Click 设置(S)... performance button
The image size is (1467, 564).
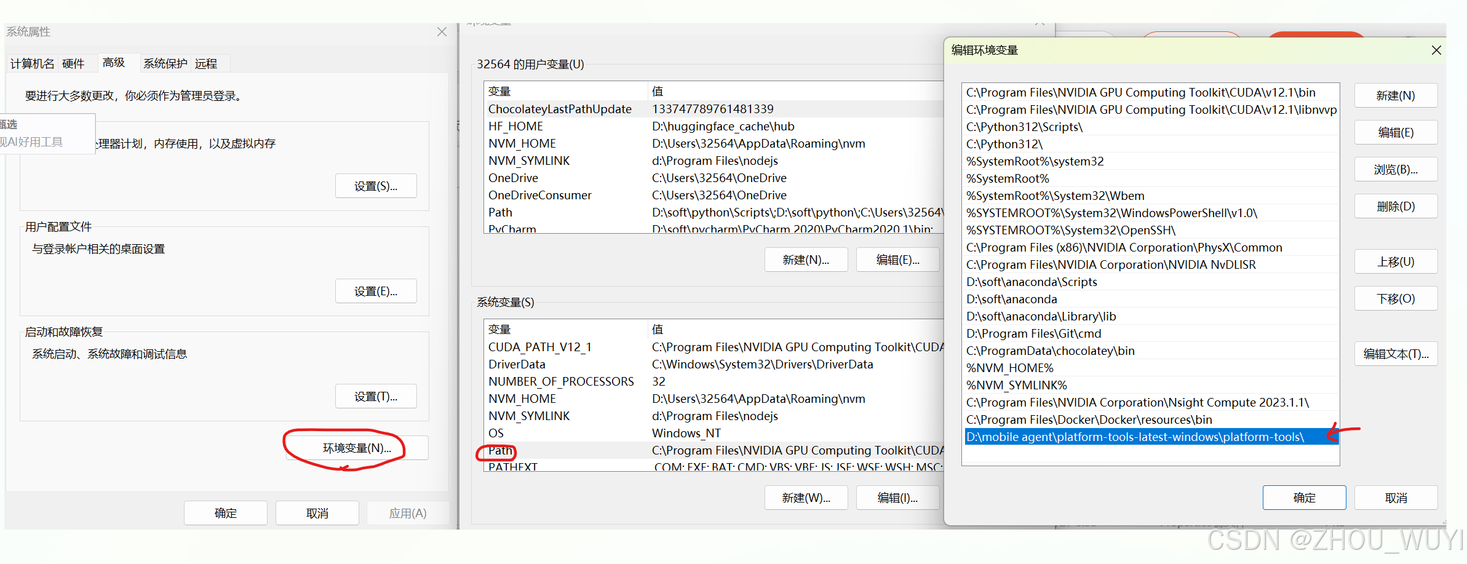[x=376, y=186]
